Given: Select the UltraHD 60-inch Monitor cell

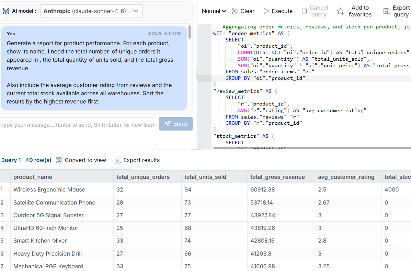Looking at the screenshot, I should [62, 228].
